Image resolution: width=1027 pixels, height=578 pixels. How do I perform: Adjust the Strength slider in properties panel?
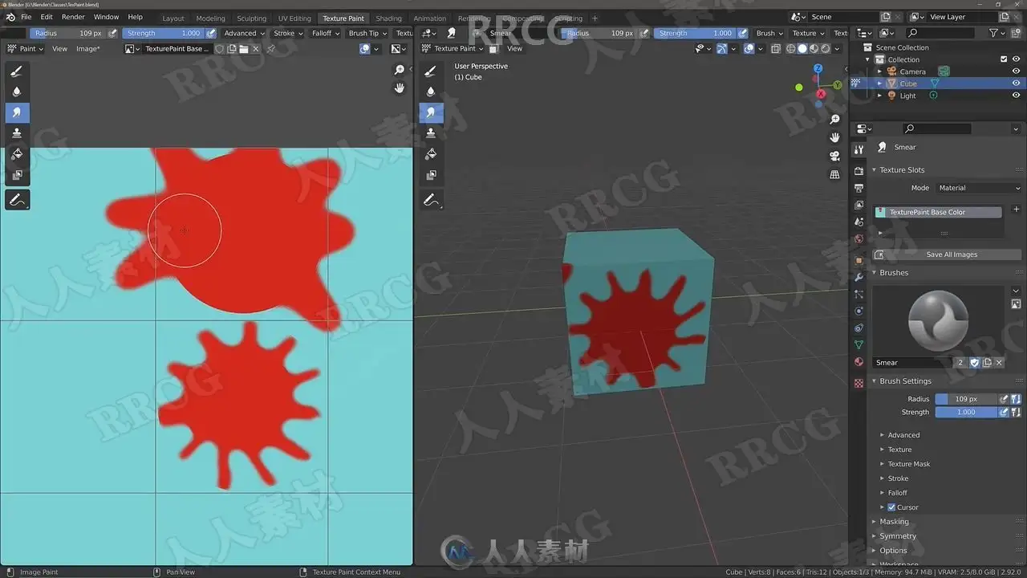(x=966, y=412)
